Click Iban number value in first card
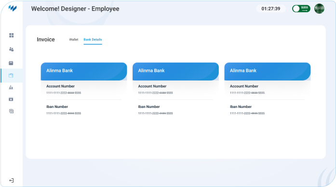This screenshot has height=187, width=336. coord(64,113)
